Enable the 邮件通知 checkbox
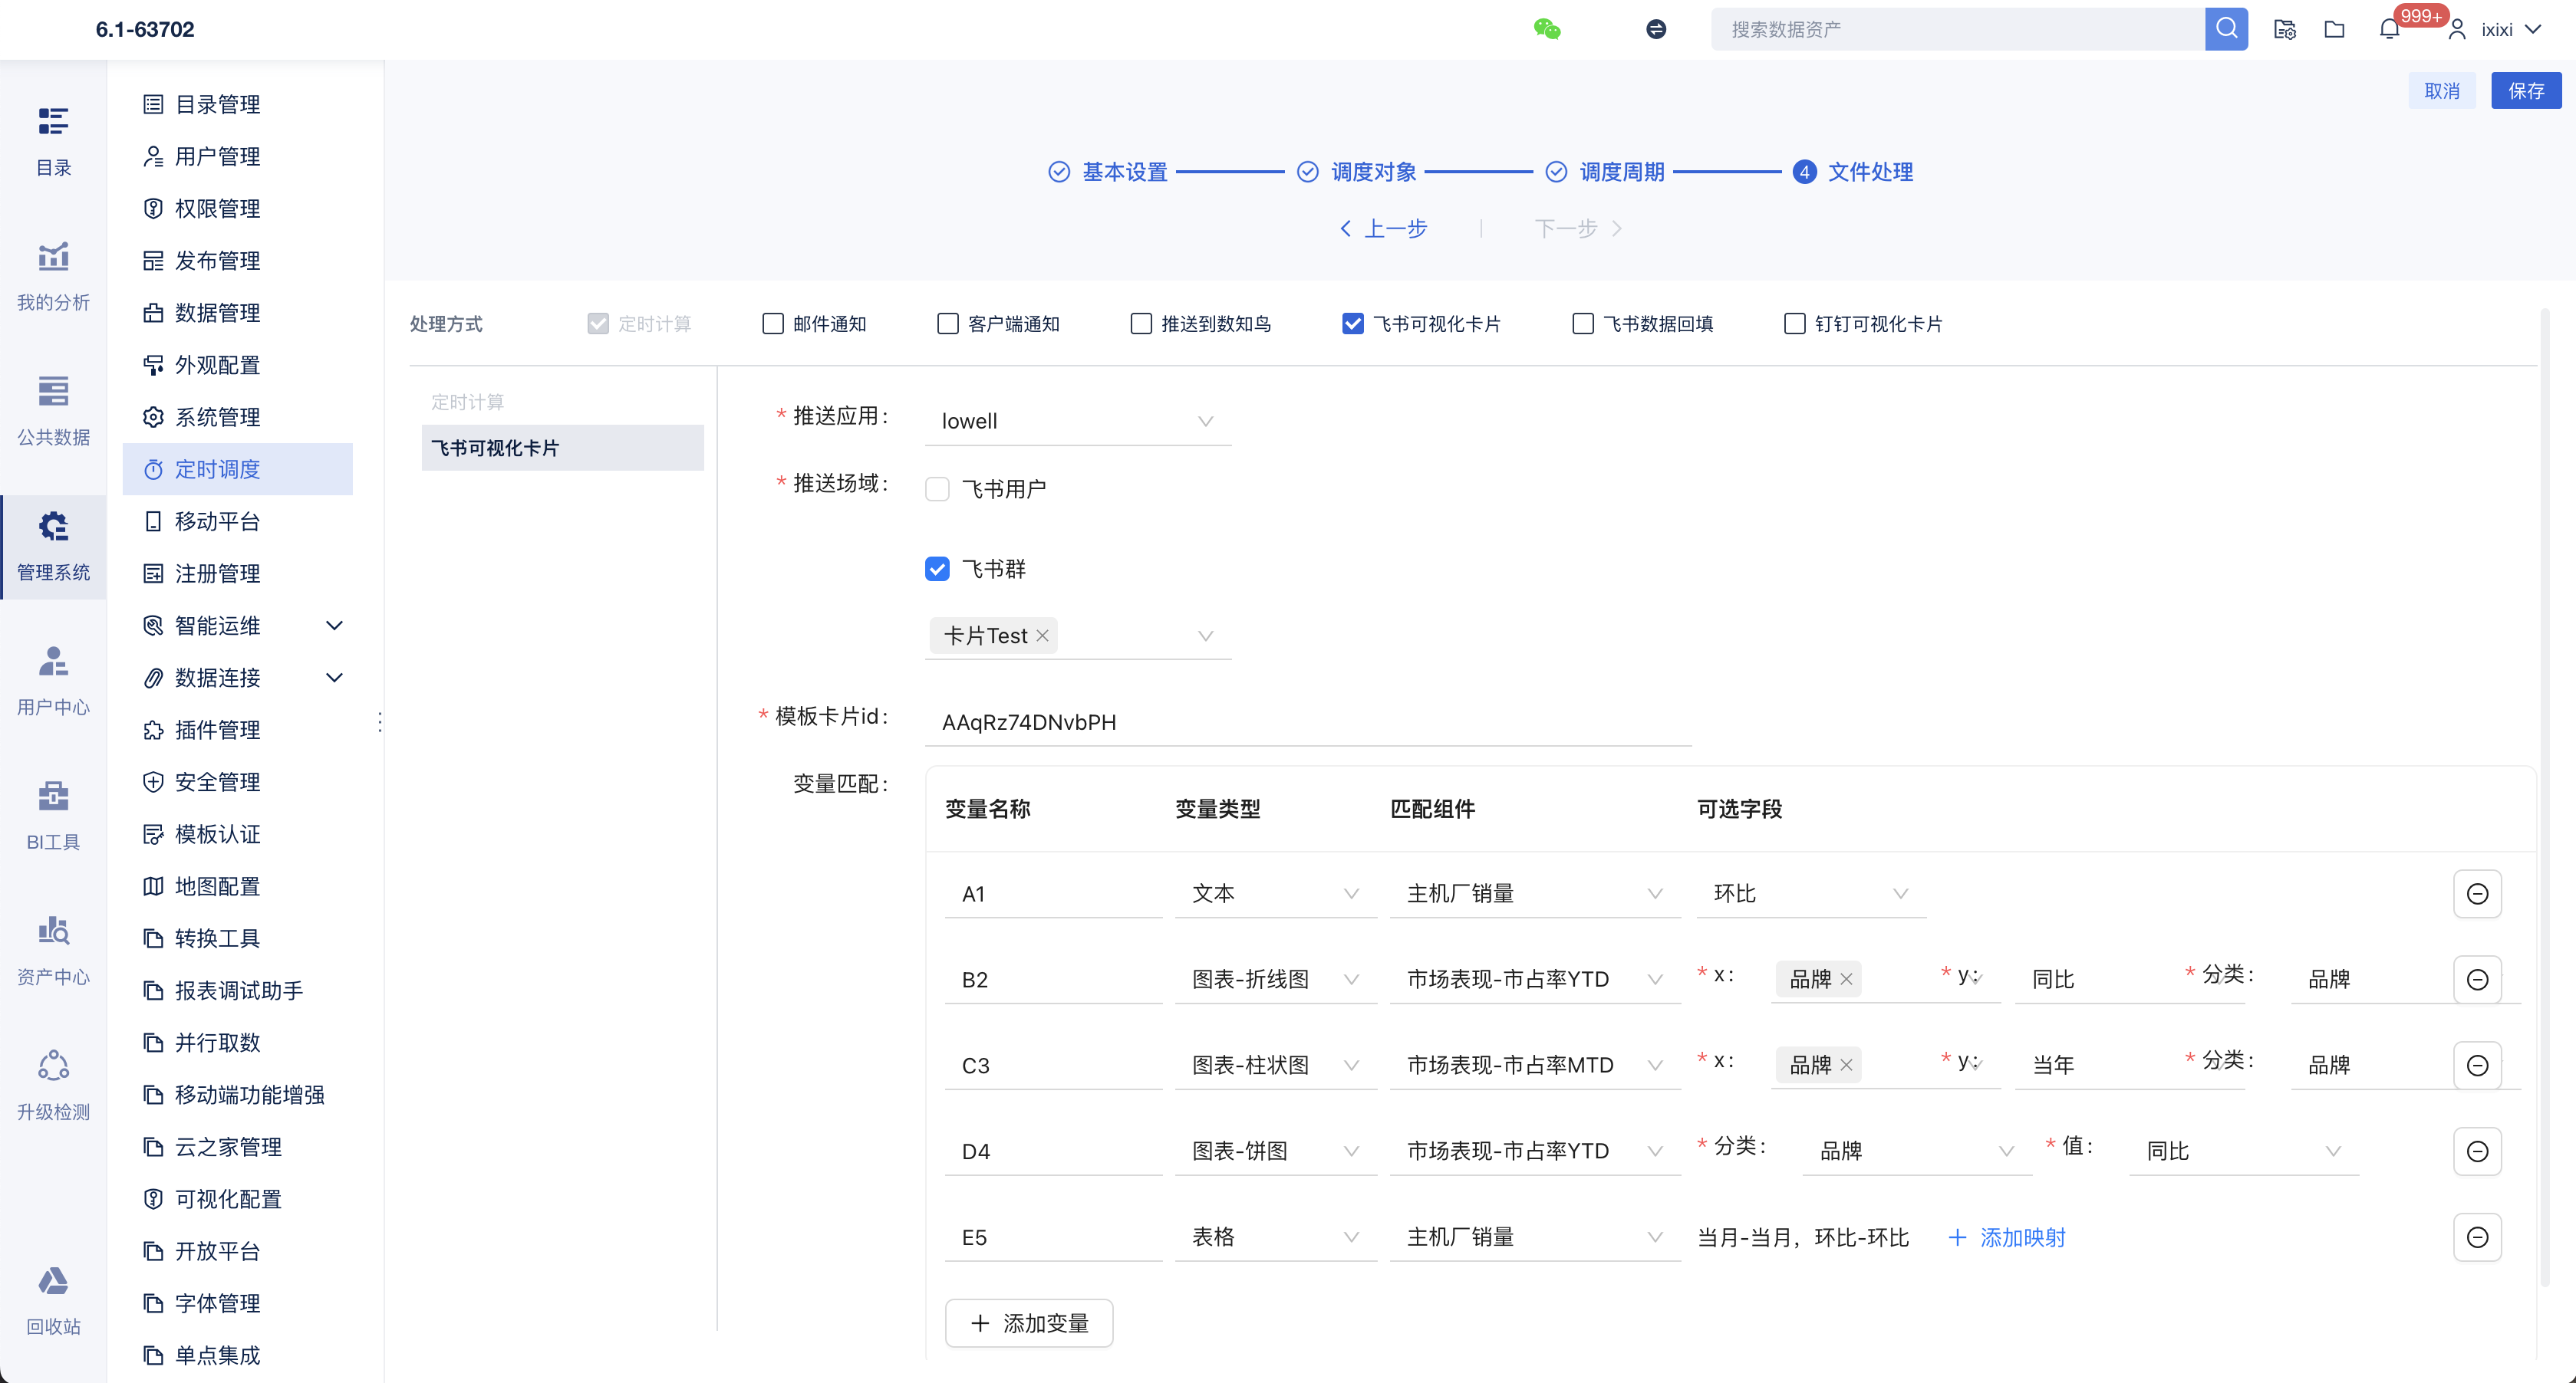Viewport: 2576px width, 1383px height. tap(773, 324)
